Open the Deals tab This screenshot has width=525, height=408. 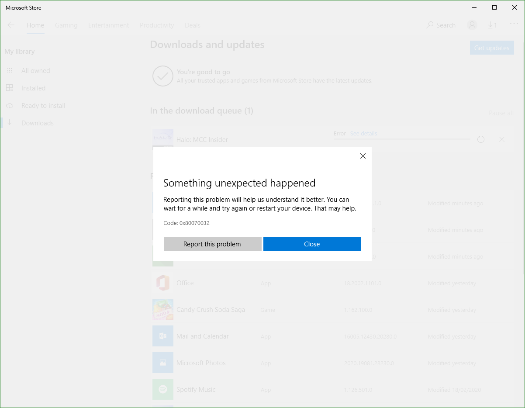(192, 25)
